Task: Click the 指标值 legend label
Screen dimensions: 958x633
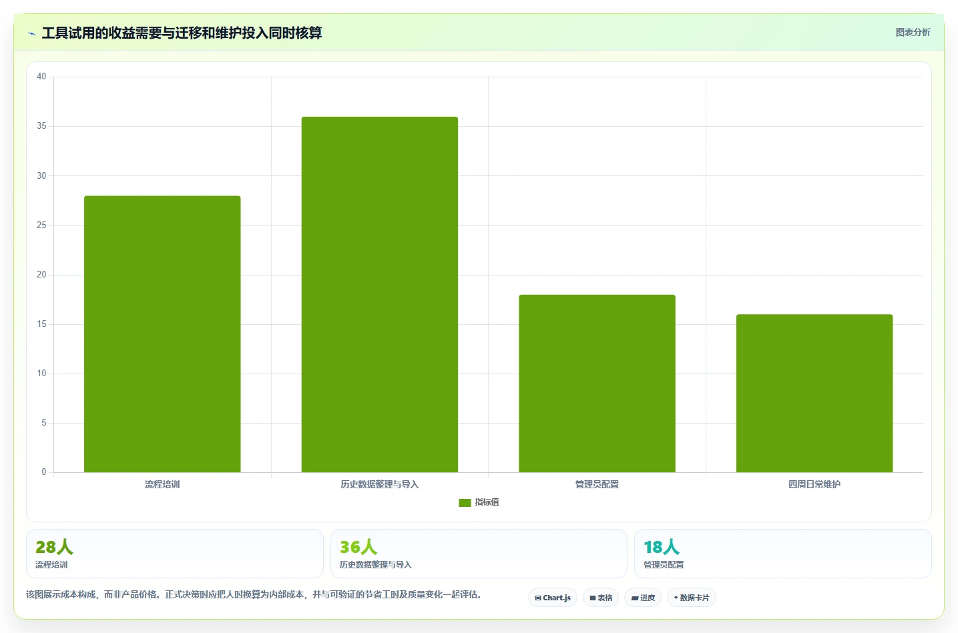Action: (x=487, y=502)
